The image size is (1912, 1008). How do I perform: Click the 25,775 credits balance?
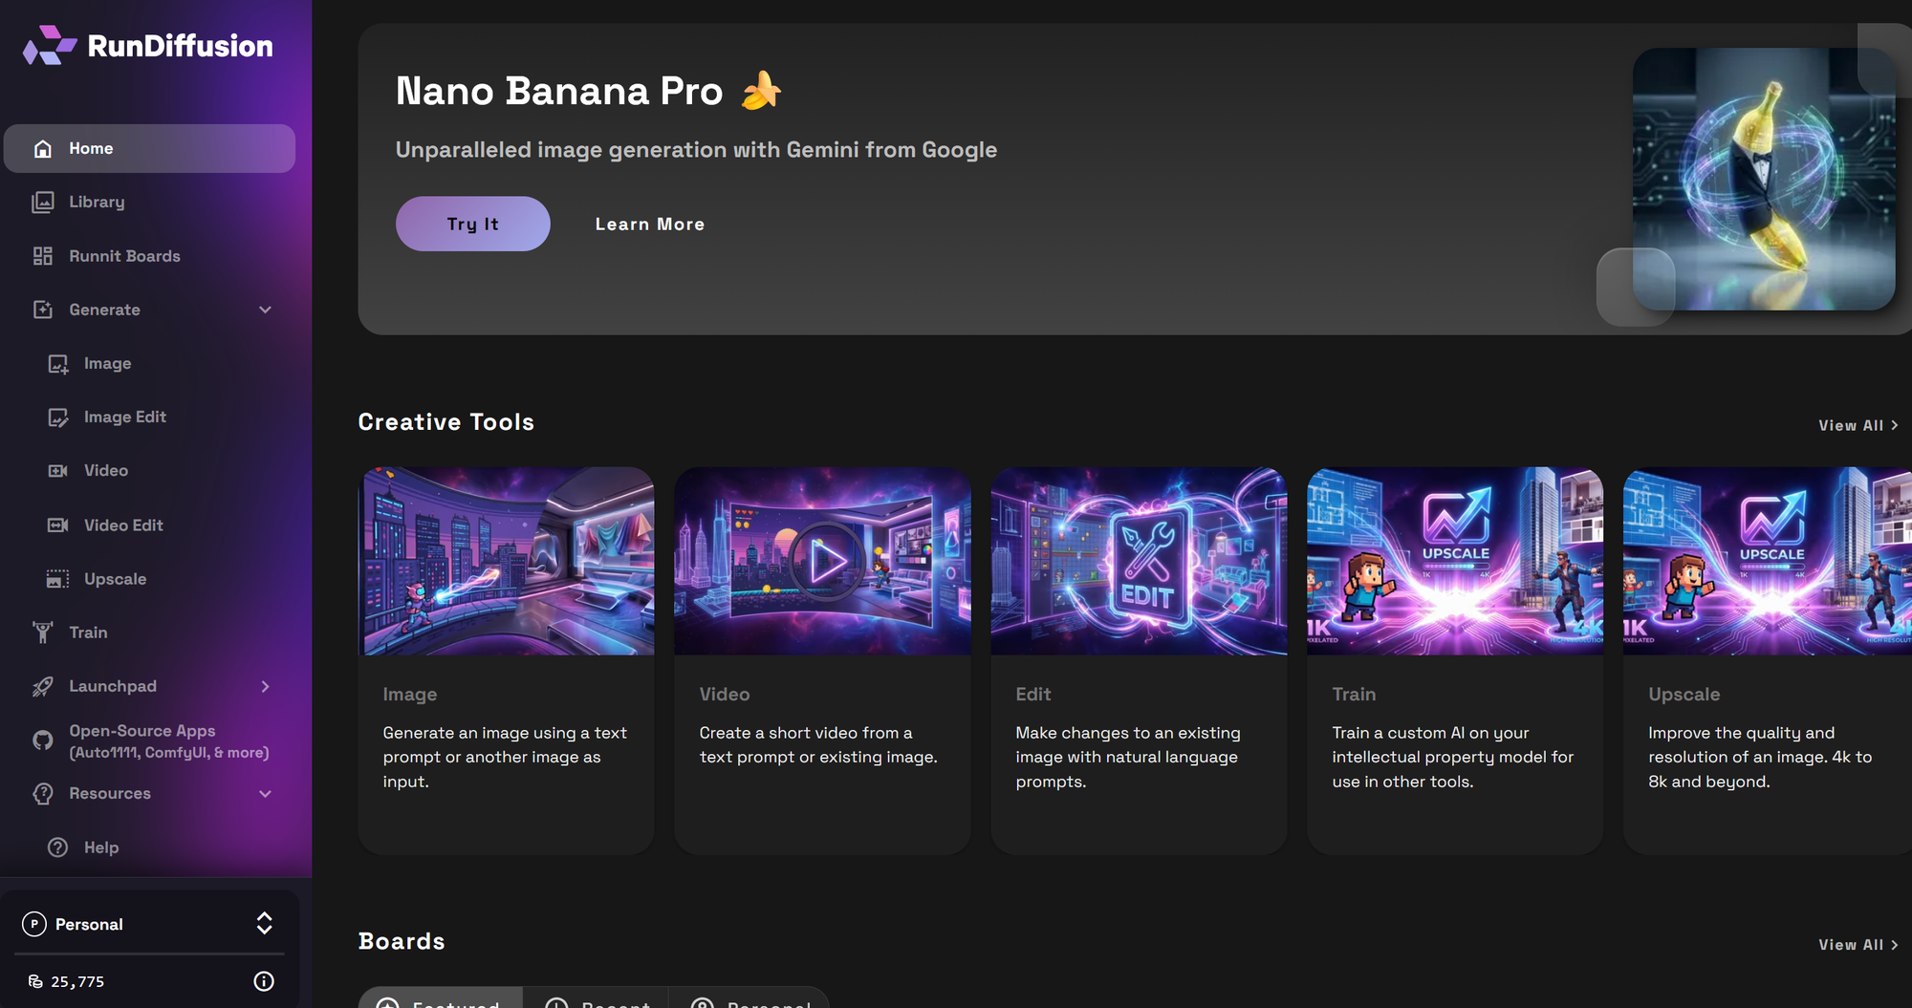pyautogui.click(x=77, y=981)
